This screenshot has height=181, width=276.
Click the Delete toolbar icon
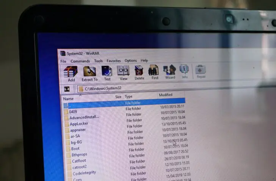pos(139,70)
